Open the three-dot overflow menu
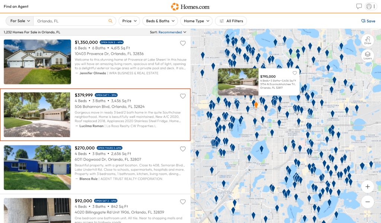The width and height of the screenshot is (381, 223). [375, 6]
